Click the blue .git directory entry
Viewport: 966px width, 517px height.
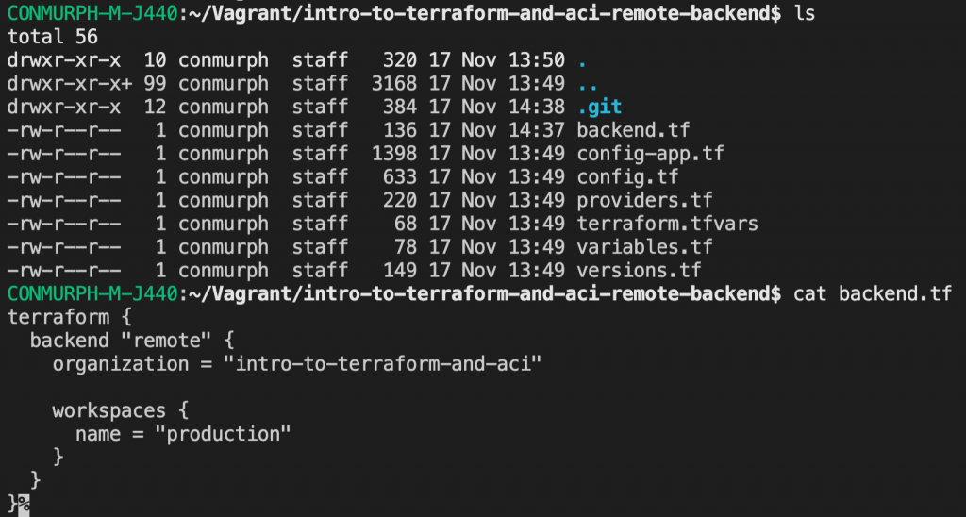[599, 107]
